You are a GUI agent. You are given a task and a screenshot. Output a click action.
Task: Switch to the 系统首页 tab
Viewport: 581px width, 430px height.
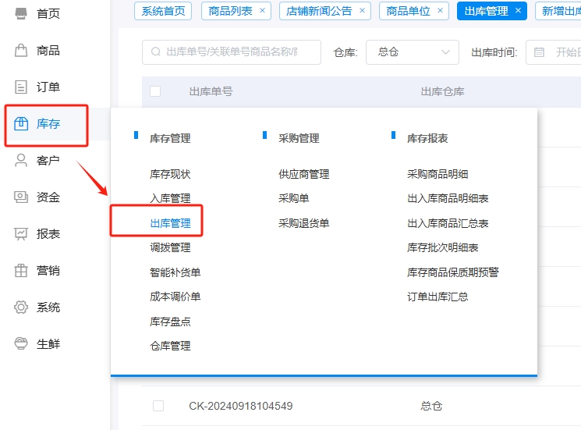pos(164,11)
